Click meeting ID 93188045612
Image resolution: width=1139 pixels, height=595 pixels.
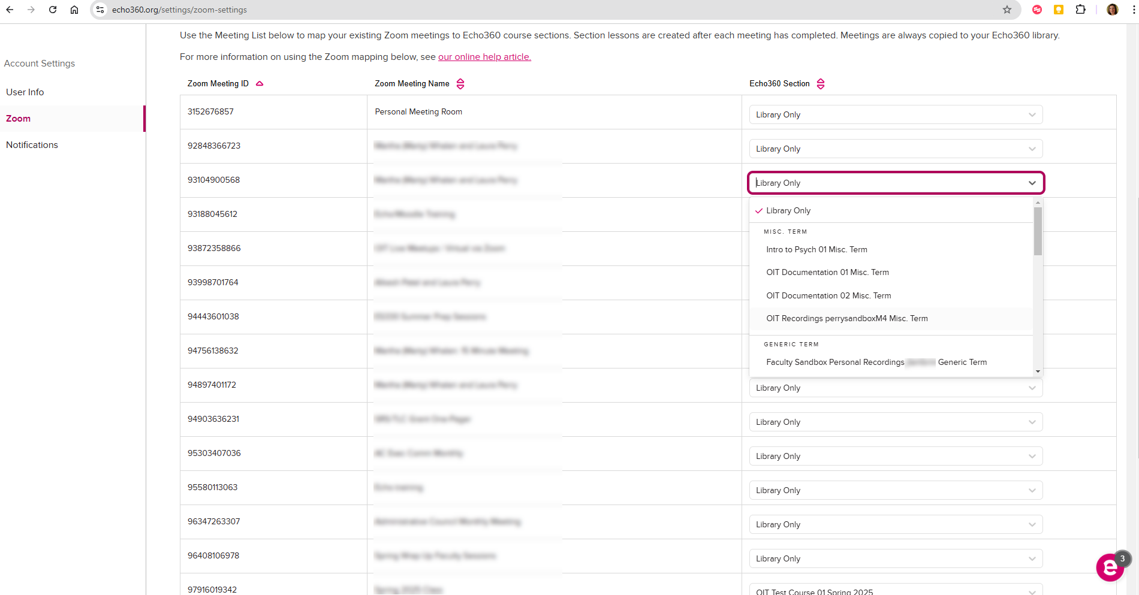[212, 214]
